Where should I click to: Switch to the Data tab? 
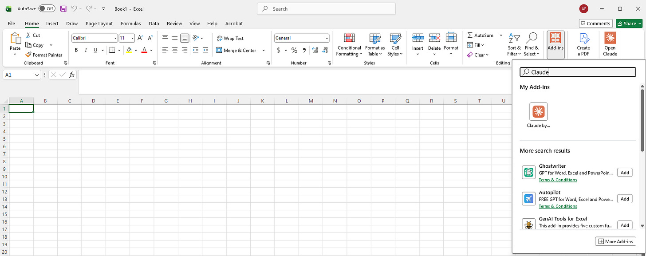[154, 24]
